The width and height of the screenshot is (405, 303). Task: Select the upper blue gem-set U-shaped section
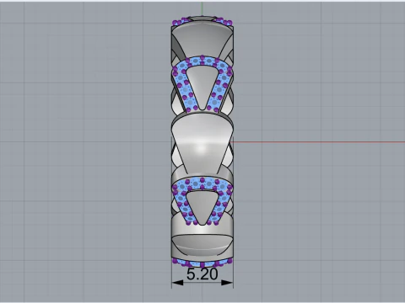tap(202, 83)
